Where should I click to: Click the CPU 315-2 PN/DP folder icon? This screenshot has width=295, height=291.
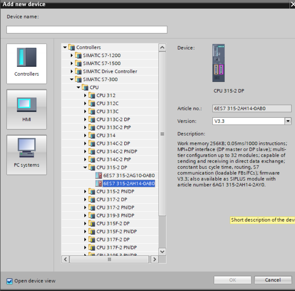pos(92,192)
